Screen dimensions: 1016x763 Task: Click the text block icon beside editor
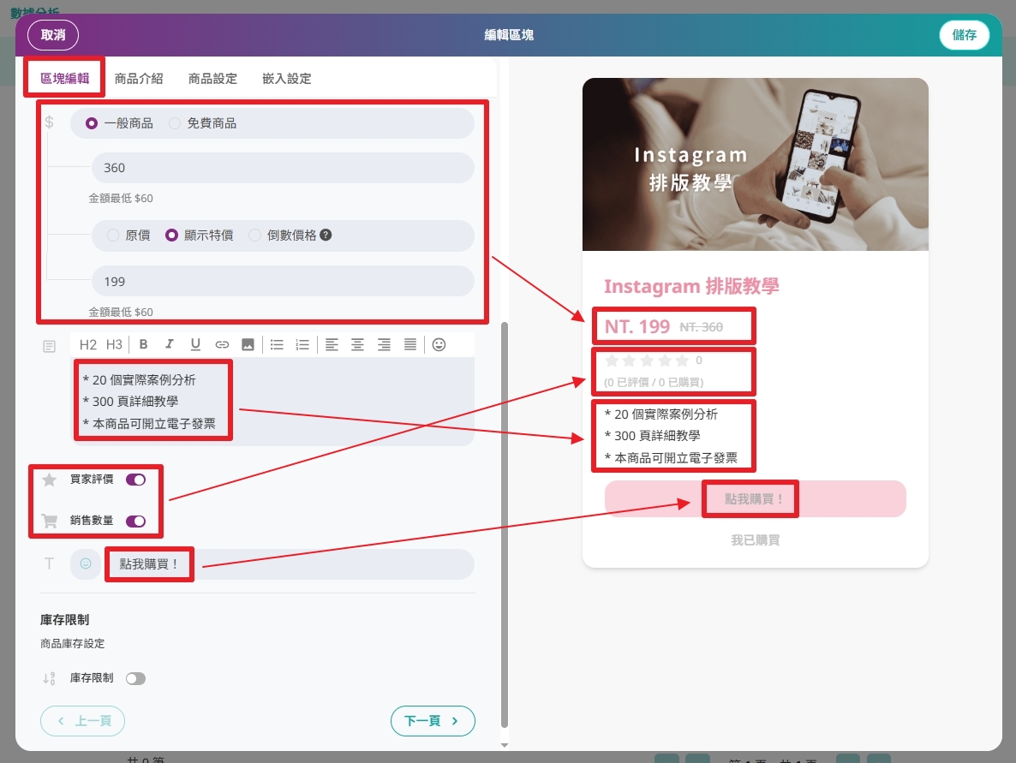pos(49,347)
